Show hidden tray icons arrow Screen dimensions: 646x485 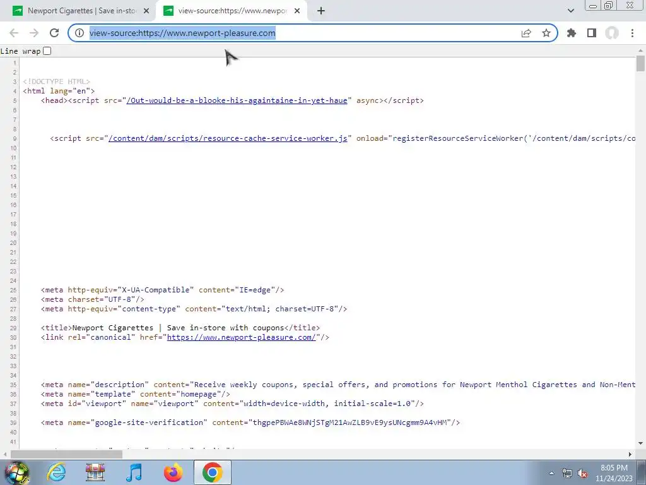pos(551,474)
